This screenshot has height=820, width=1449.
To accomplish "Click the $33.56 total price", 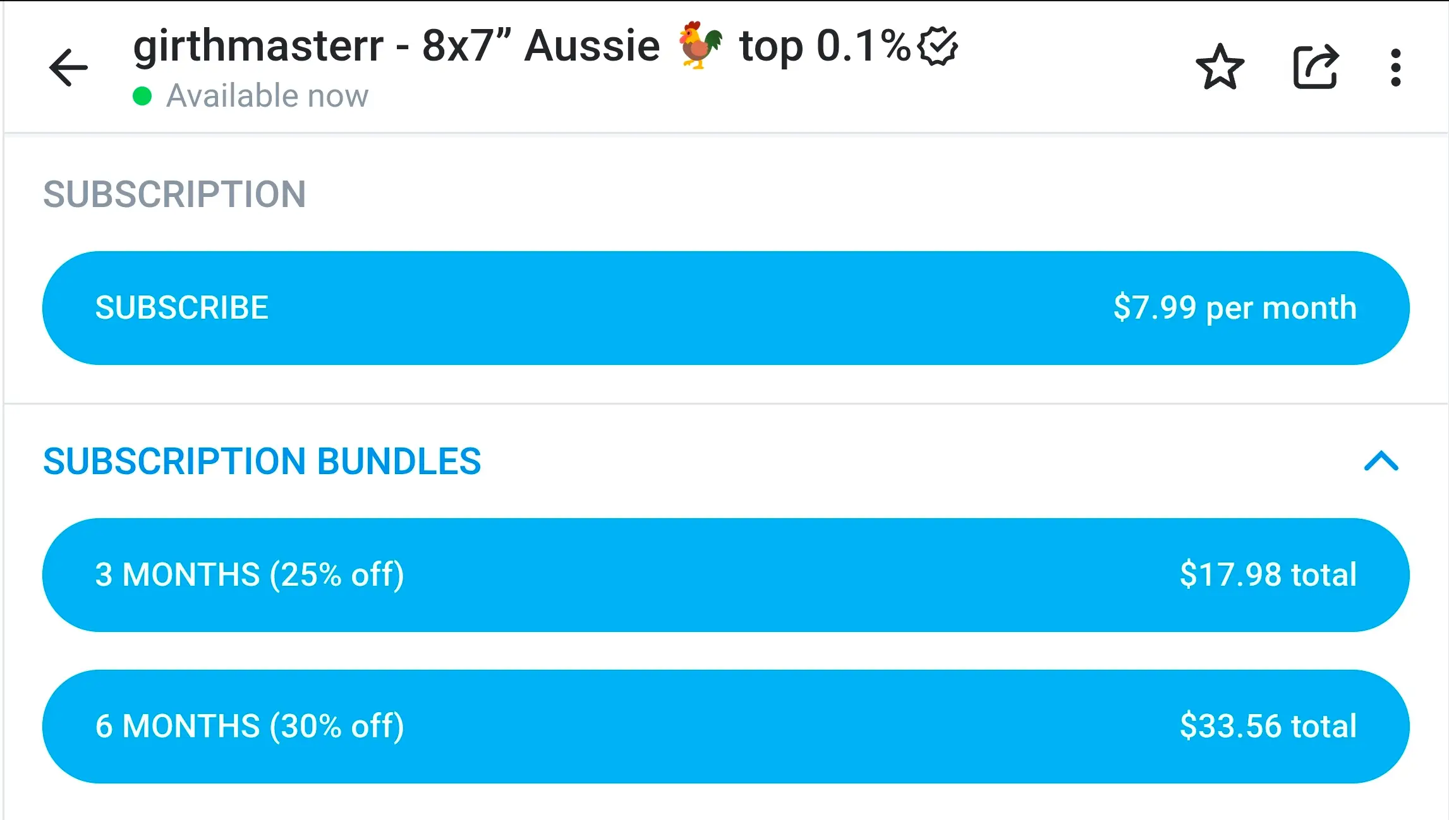I will (x=1268, y=726).
